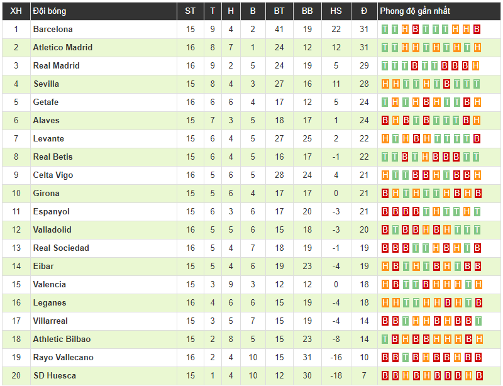Click Barcelona's first green T form badge

click(385, 30)
